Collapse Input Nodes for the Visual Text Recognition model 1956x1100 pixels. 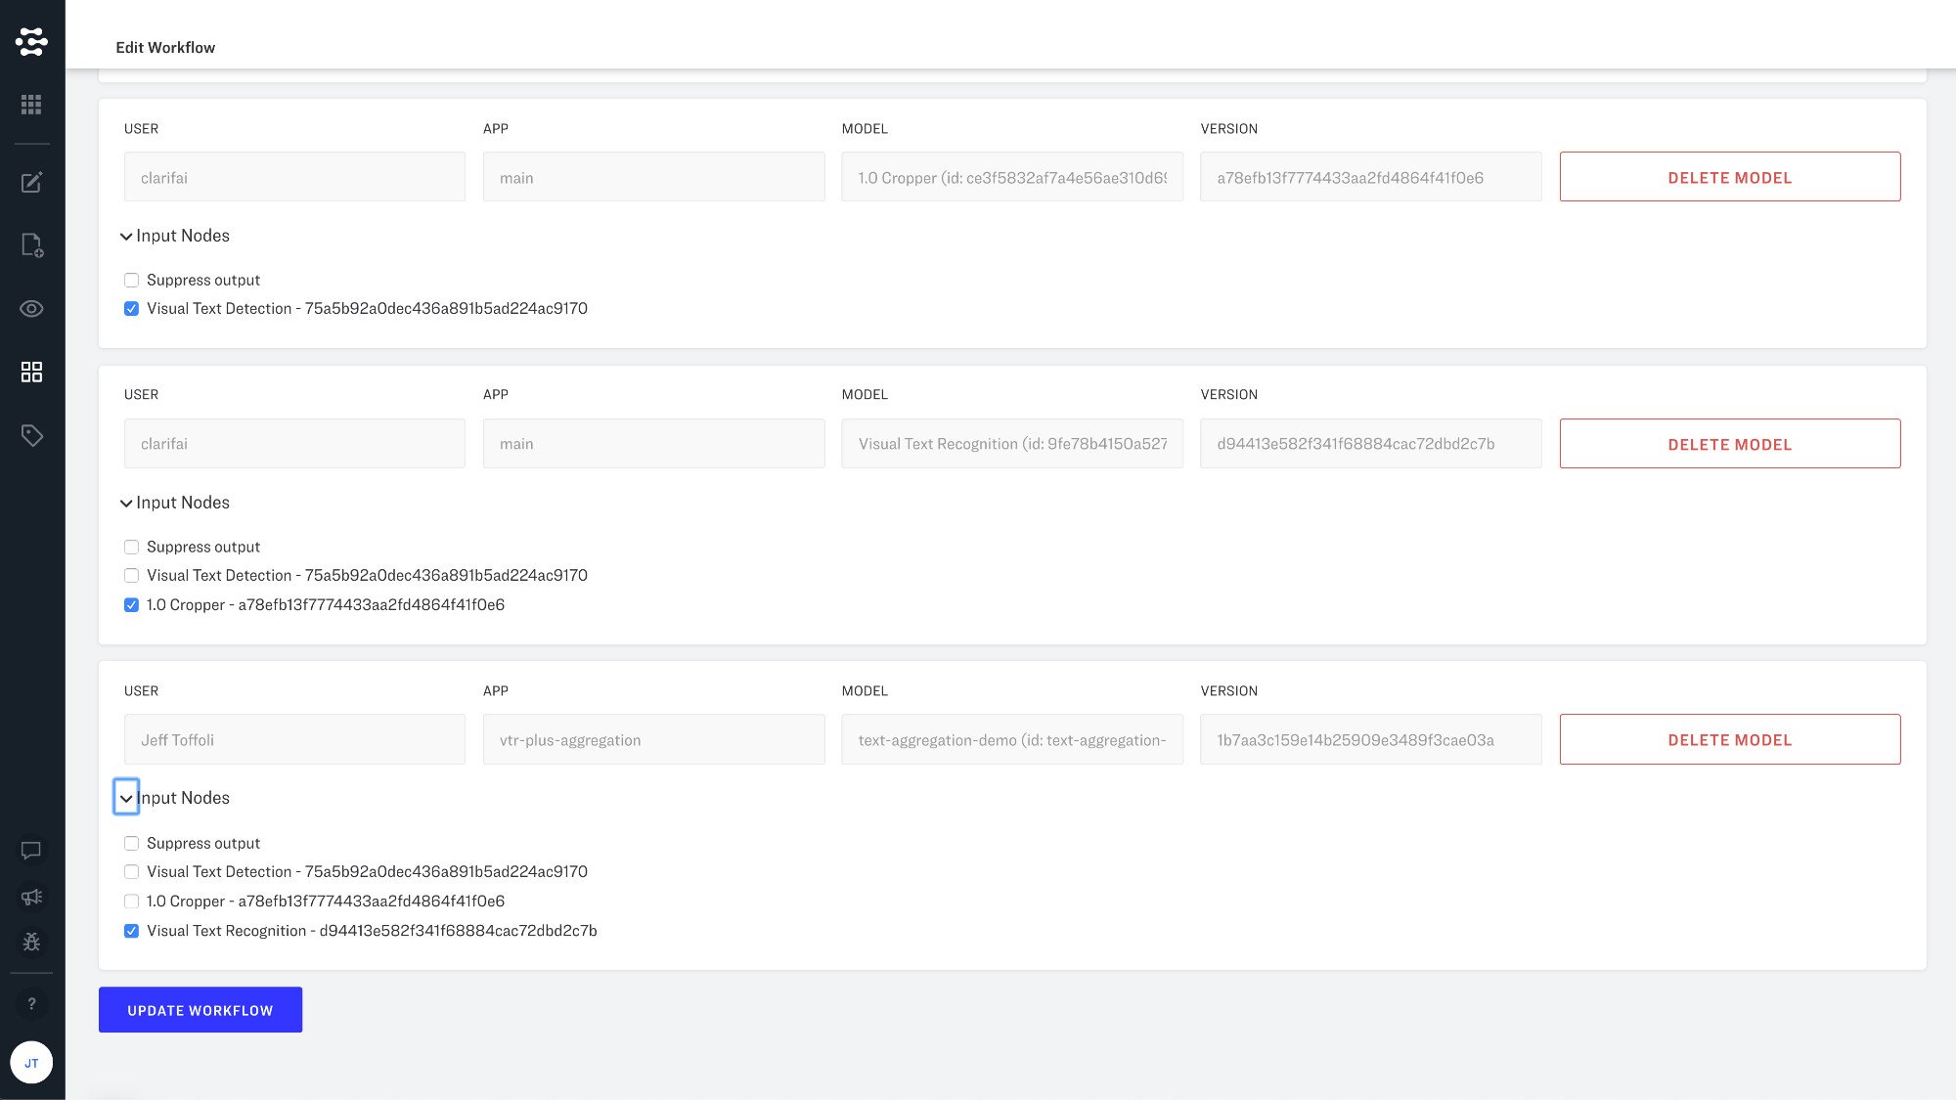[126, 504]
